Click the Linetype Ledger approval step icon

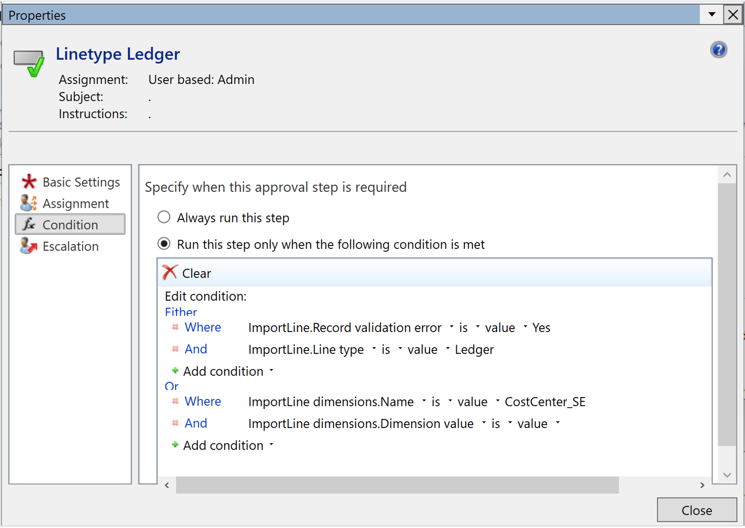click(29, 63)
